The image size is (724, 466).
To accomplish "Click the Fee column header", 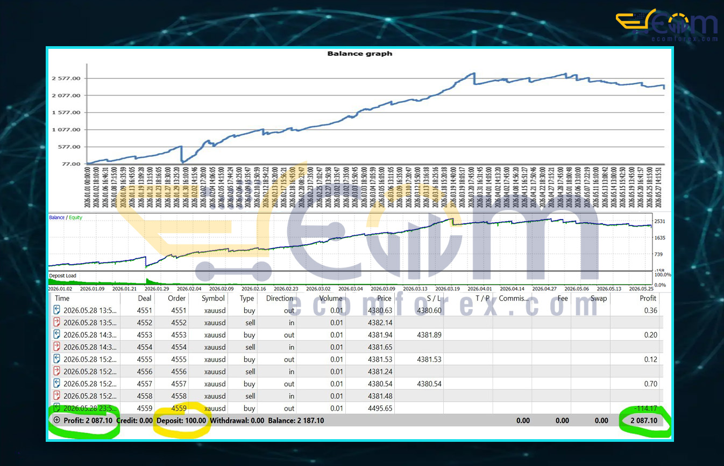I will pyautogui.click(x=563, y=298).
